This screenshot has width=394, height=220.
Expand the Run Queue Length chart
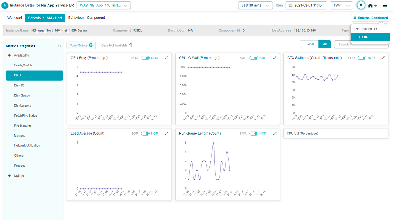(x=275, y=134)
